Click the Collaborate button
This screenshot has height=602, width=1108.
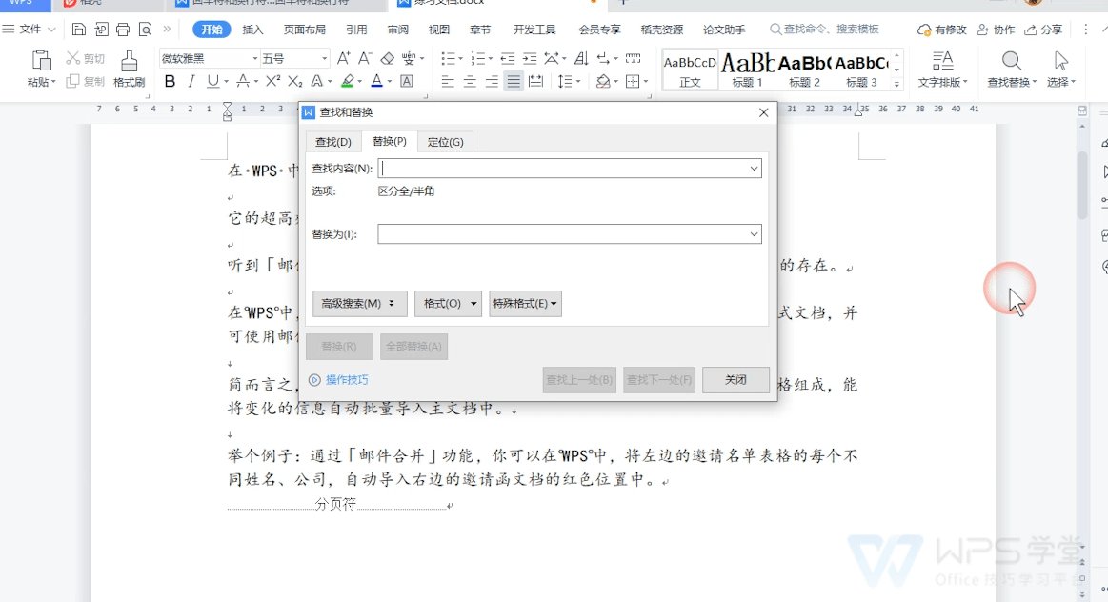996,29
